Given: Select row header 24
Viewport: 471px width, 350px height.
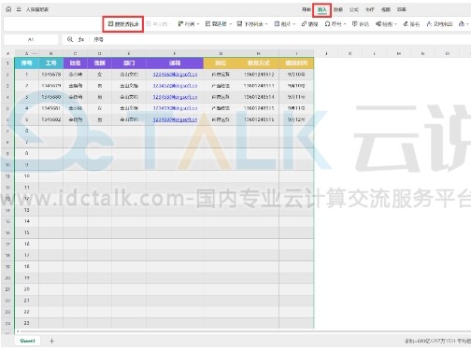Looking at the screenshot, I should [x=7, y=323].
